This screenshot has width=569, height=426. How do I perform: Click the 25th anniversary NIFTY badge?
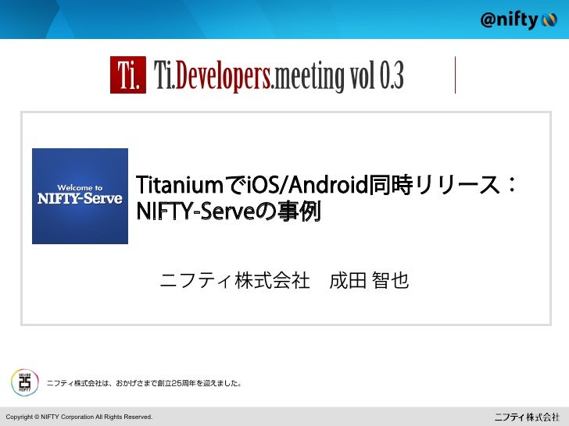click(25, 382)
